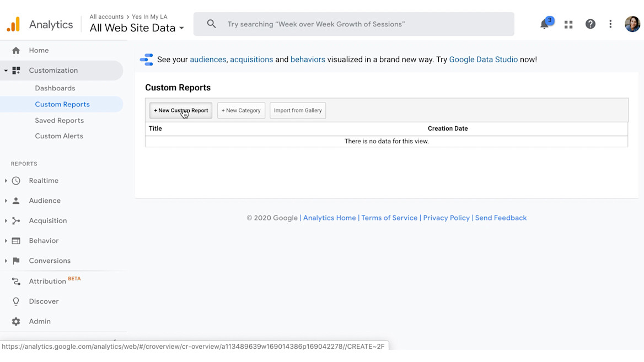Sort by the Title column header

155,128
